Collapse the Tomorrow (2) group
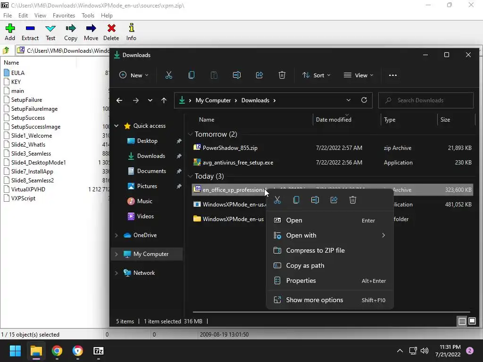483x362 pixels. (191, 134)
